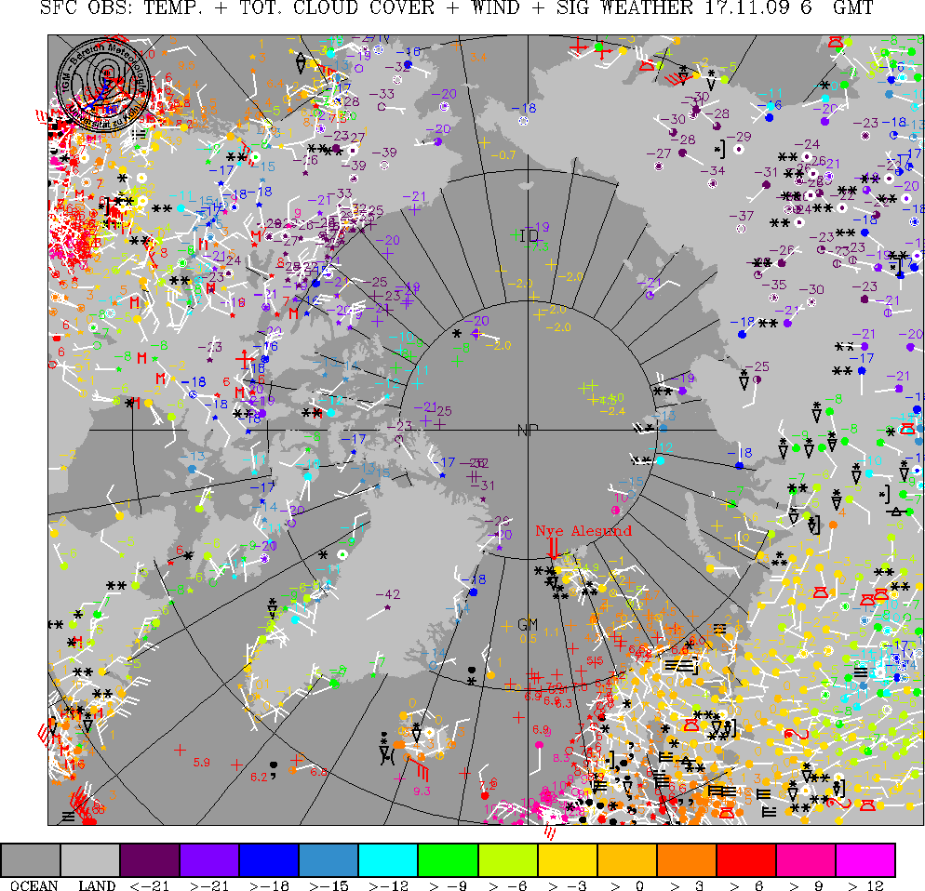Choose the red >6 legend swatch
The height and width of the screenshot is (891, 925).
point(745,860)
